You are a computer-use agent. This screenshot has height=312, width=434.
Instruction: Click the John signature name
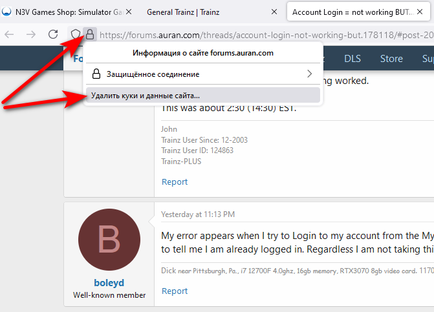pyautogui.click(x=169, y=129)
